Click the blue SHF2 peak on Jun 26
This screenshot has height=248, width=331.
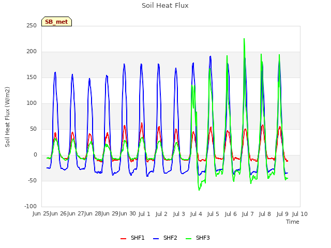72,74
